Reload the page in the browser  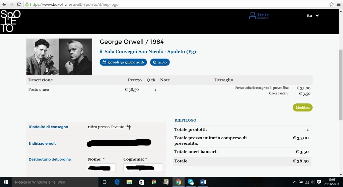[x=19, y=4]
